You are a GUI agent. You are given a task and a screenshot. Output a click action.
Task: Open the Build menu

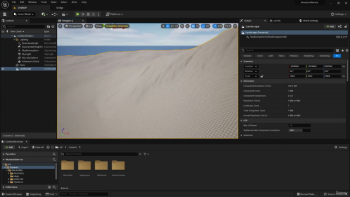pyautogui.click(x=54, y=2)
